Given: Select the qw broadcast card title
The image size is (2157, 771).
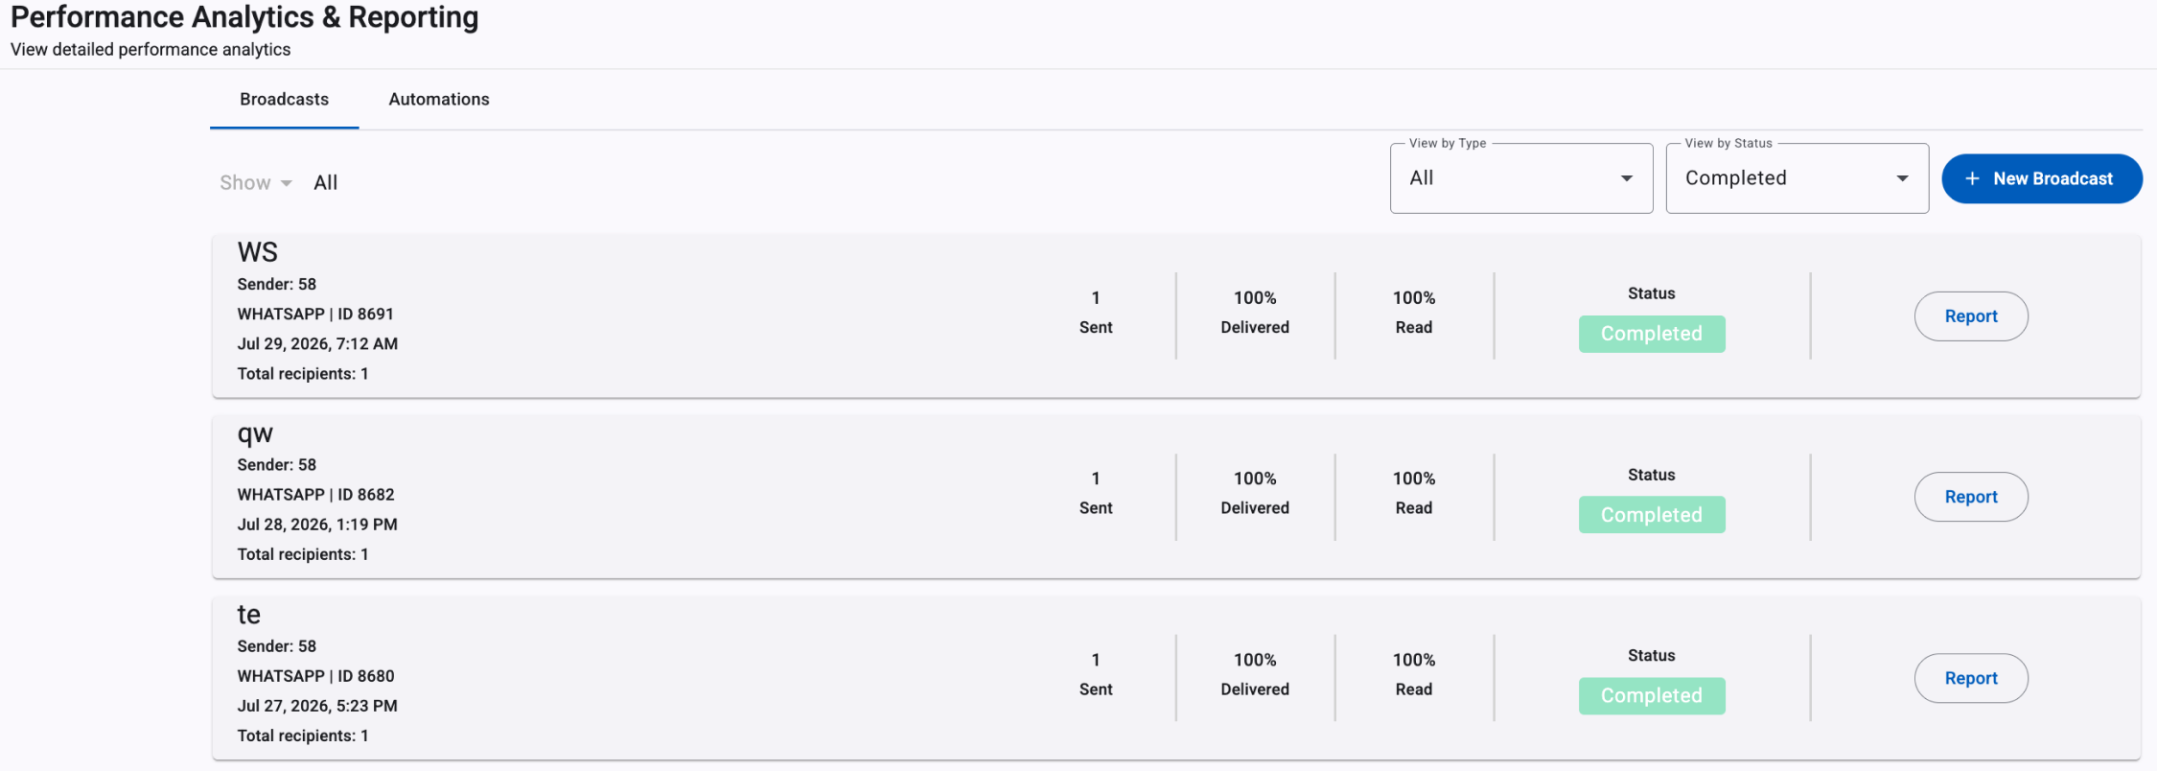Looking at the screenshot, I should click(255, 434).
